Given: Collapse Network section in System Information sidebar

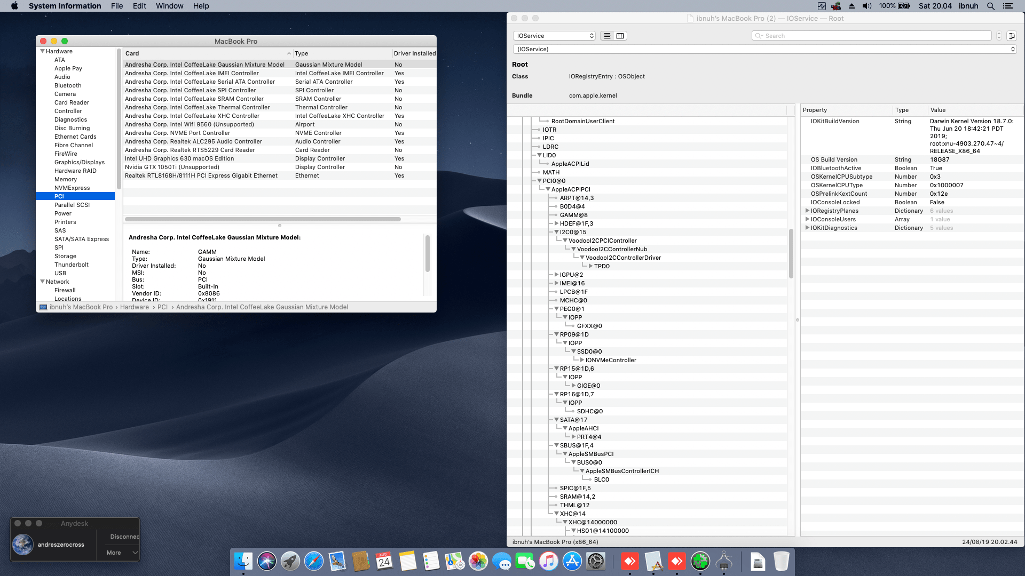Looking at the screenshot, I should tap(42, 282).
